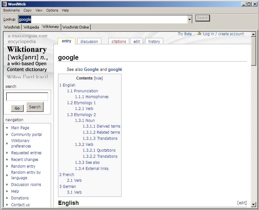Open Wiktionary preferences link
The height and width of the screenshot is (210, 259).
[x=21, y=143]
